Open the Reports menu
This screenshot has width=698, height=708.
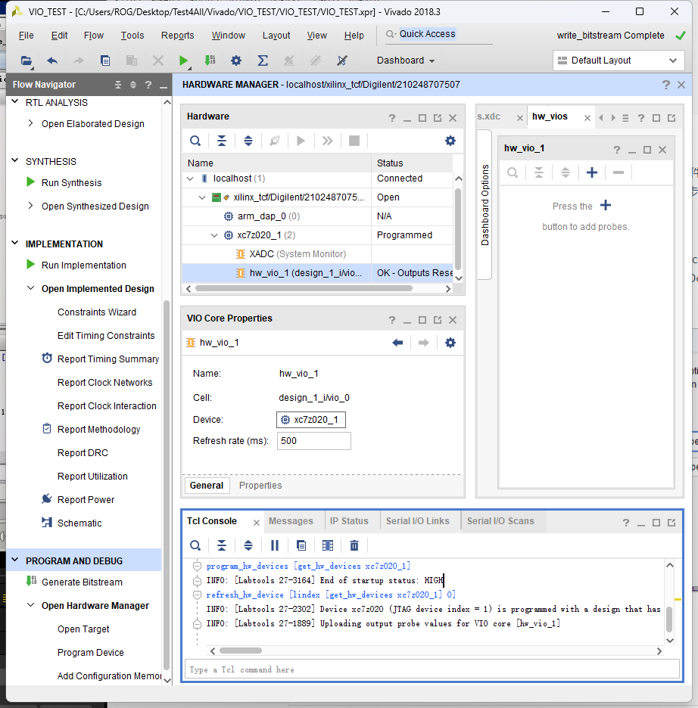click(178, 36)
